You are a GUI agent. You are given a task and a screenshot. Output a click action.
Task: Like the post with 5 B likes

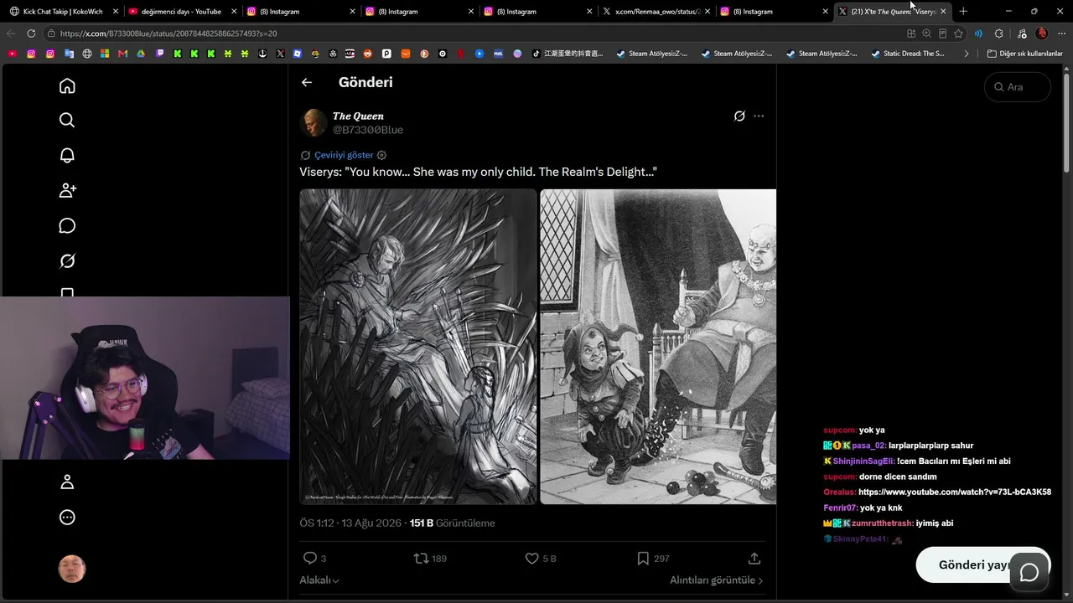click(x=531, y=558)
